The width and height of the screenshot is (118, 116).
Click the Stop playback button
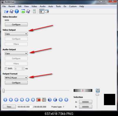tap(11, 100)
